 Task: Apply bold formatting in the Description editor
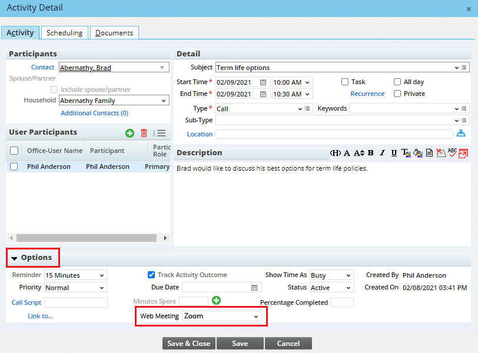[x=370, y=152]
